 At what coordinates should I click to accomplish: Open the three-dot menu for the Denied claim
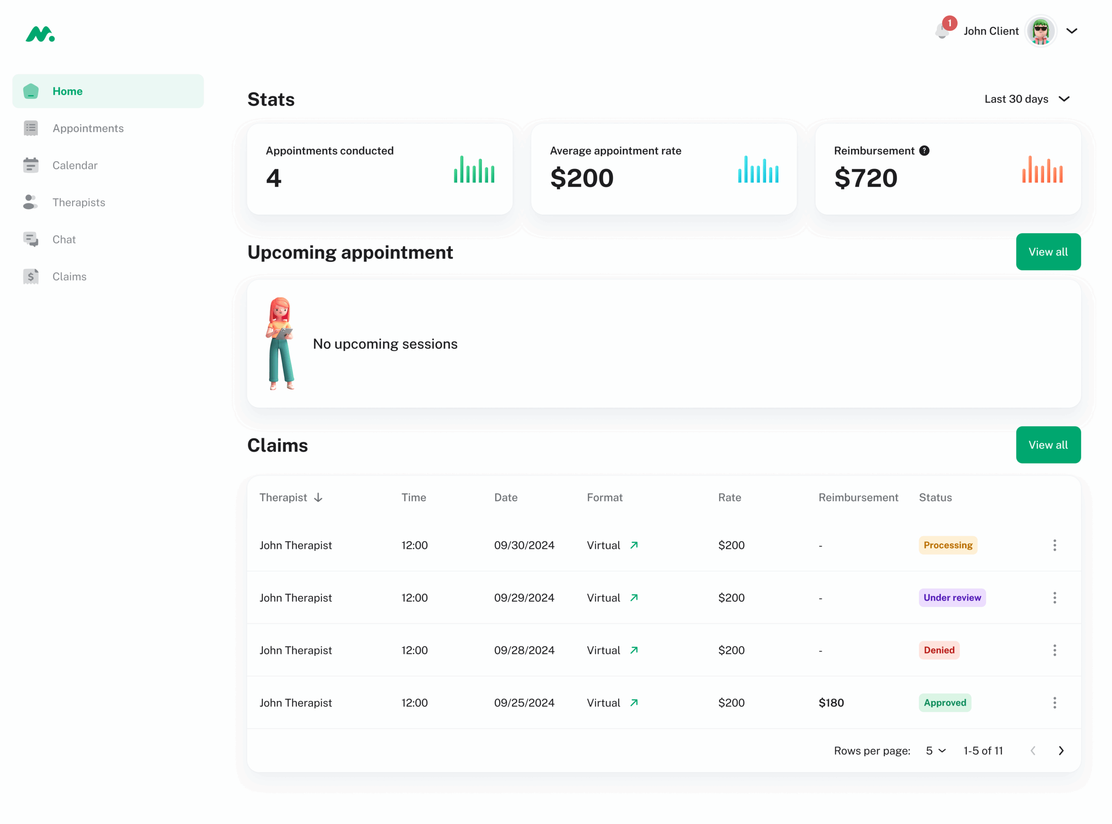click(1054, 650)
